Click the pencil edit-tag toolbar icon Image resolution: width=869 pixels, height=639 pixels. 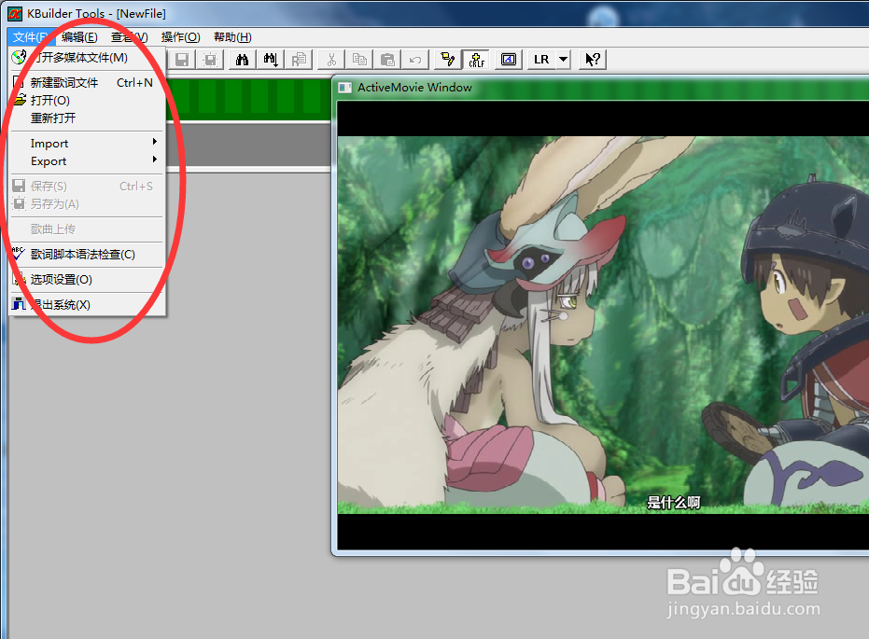448,60
